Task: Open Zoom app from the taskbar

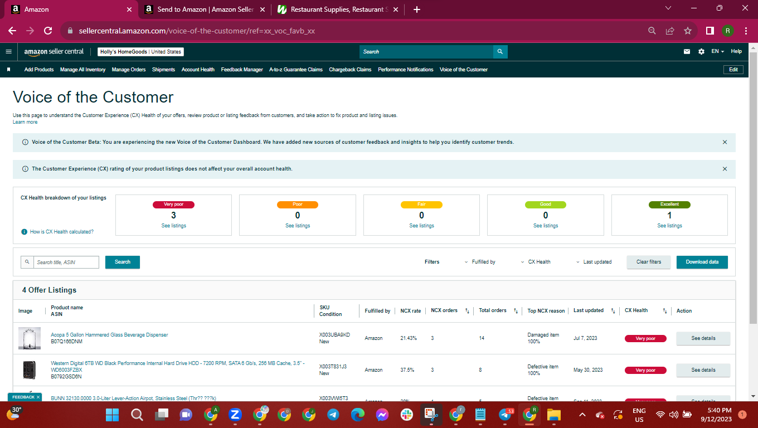Action: click(x=235, y=415)
